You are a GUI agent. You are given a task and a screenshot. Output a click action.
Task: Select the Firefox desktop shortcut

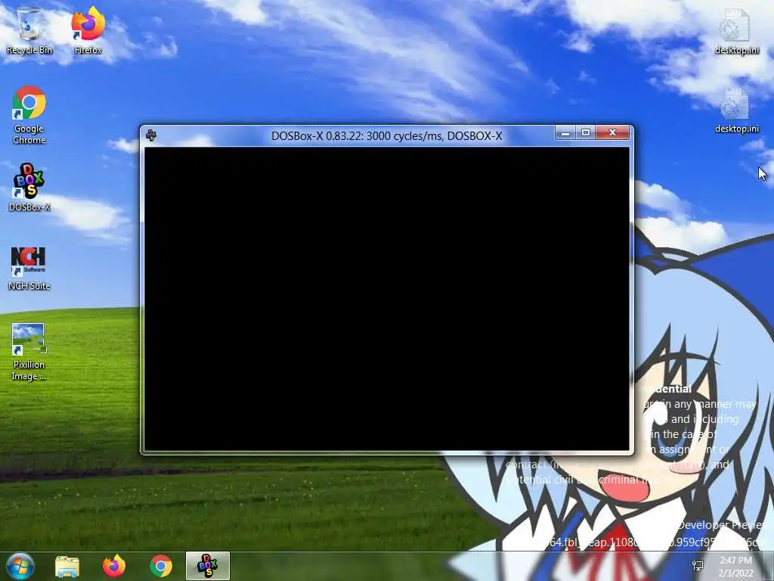[x=88, y=30]
